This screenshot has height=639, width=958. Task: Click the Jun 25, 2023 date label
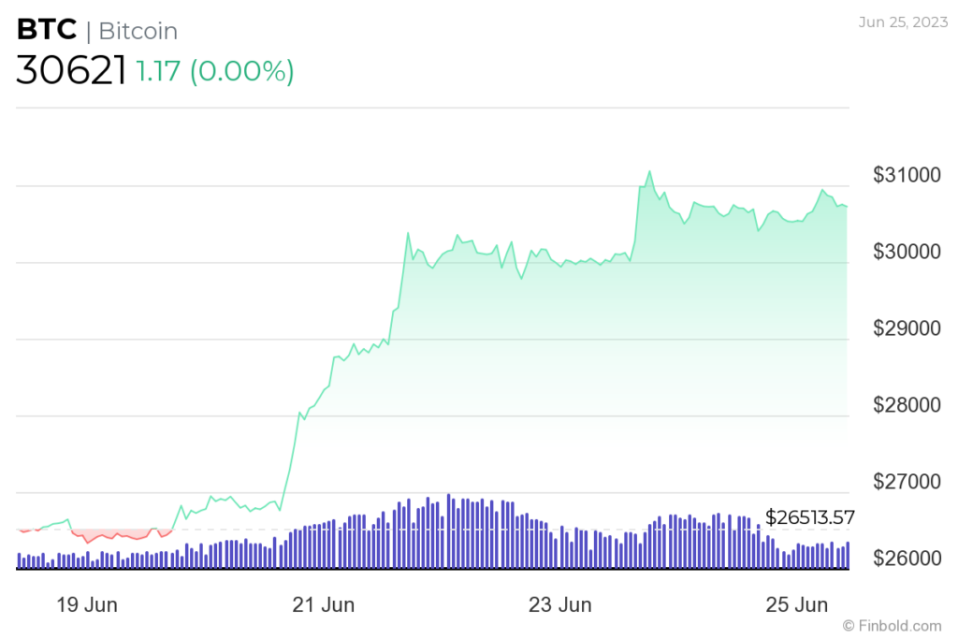pos(903,22)
